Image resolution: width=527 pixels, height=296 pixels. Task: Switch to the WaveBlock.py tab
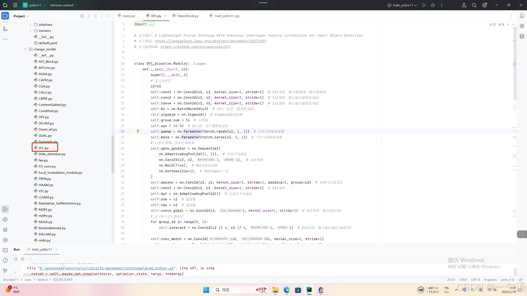tap(188, 16)
